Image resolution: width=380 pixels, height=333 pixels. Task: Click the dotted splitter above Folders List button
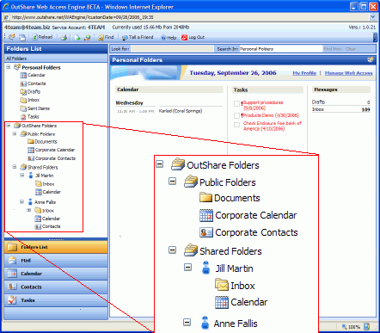tap(56, 239)
